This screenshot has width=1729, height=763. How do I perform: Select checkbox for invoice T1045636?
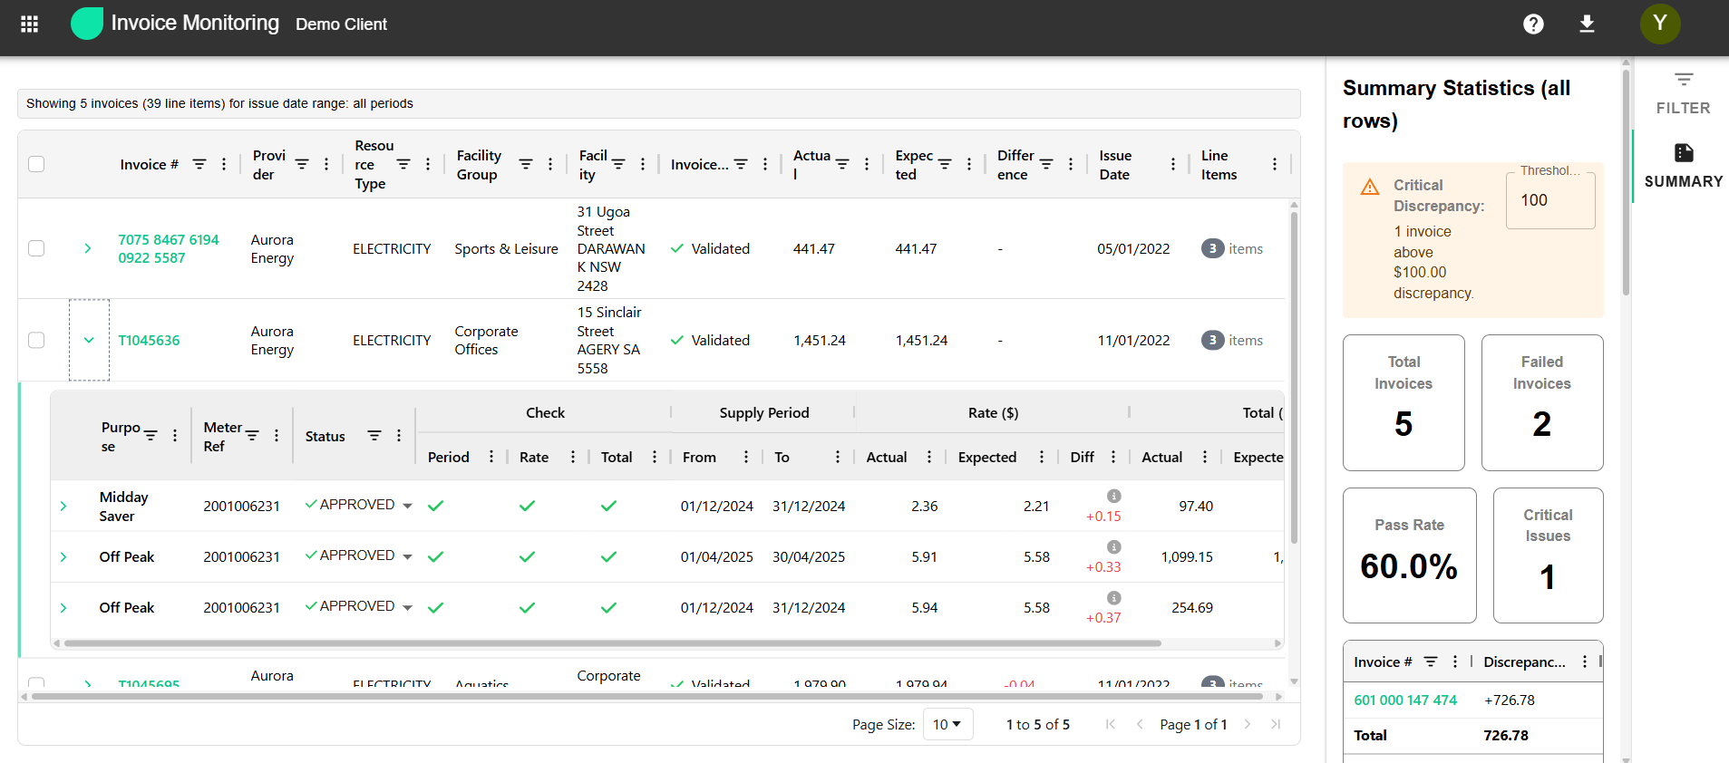coord(36,340)
